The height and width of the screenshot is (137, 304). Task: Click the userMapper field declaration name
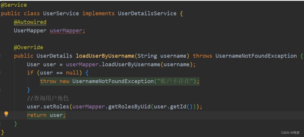click(66, 31)
